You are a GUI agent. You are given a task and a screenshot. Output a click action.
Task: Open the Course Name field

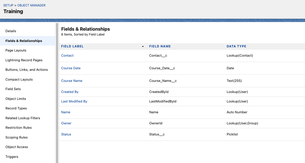[x=72, y=81]
